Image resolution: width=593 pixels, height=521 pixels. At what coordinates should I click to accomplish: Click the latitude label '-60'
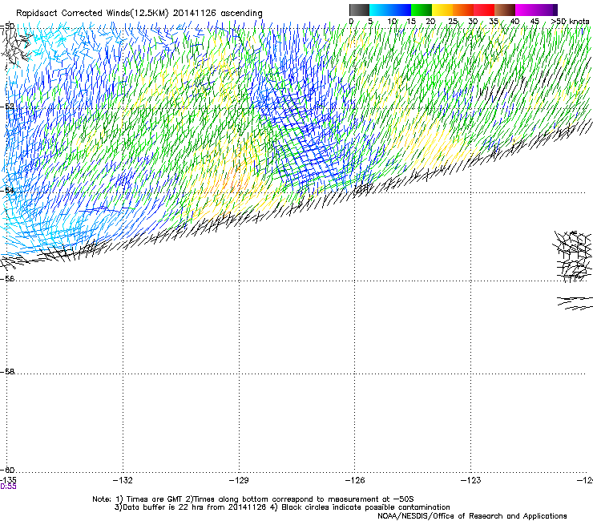[x=7, y=470]
